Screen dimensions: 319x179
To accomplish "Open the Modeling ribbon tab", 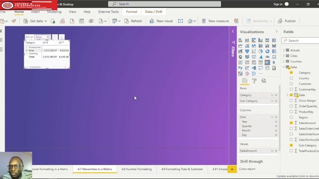I will point(54,12).
